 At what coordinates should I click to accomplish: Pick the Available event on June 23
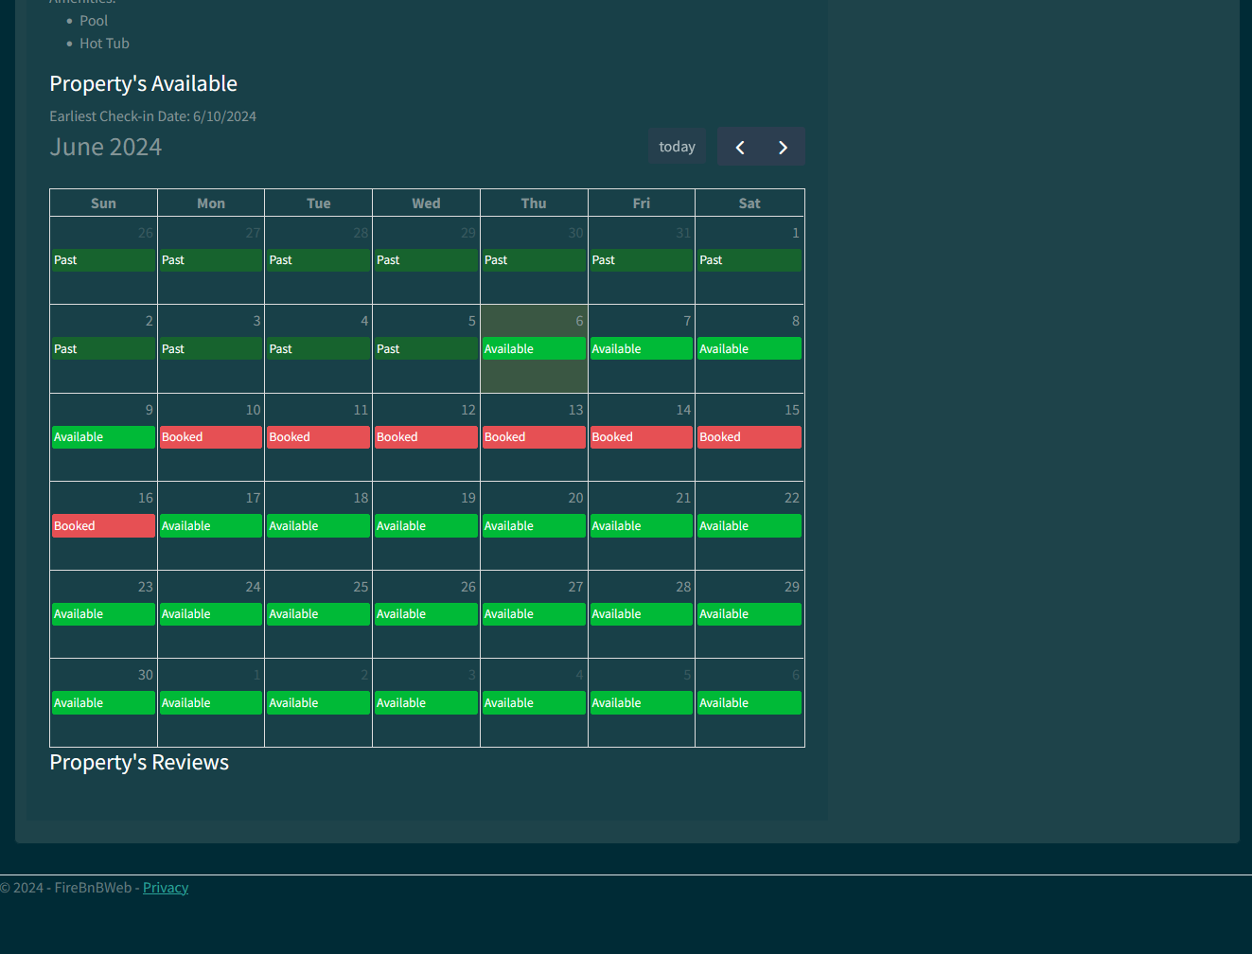point(103,614)
